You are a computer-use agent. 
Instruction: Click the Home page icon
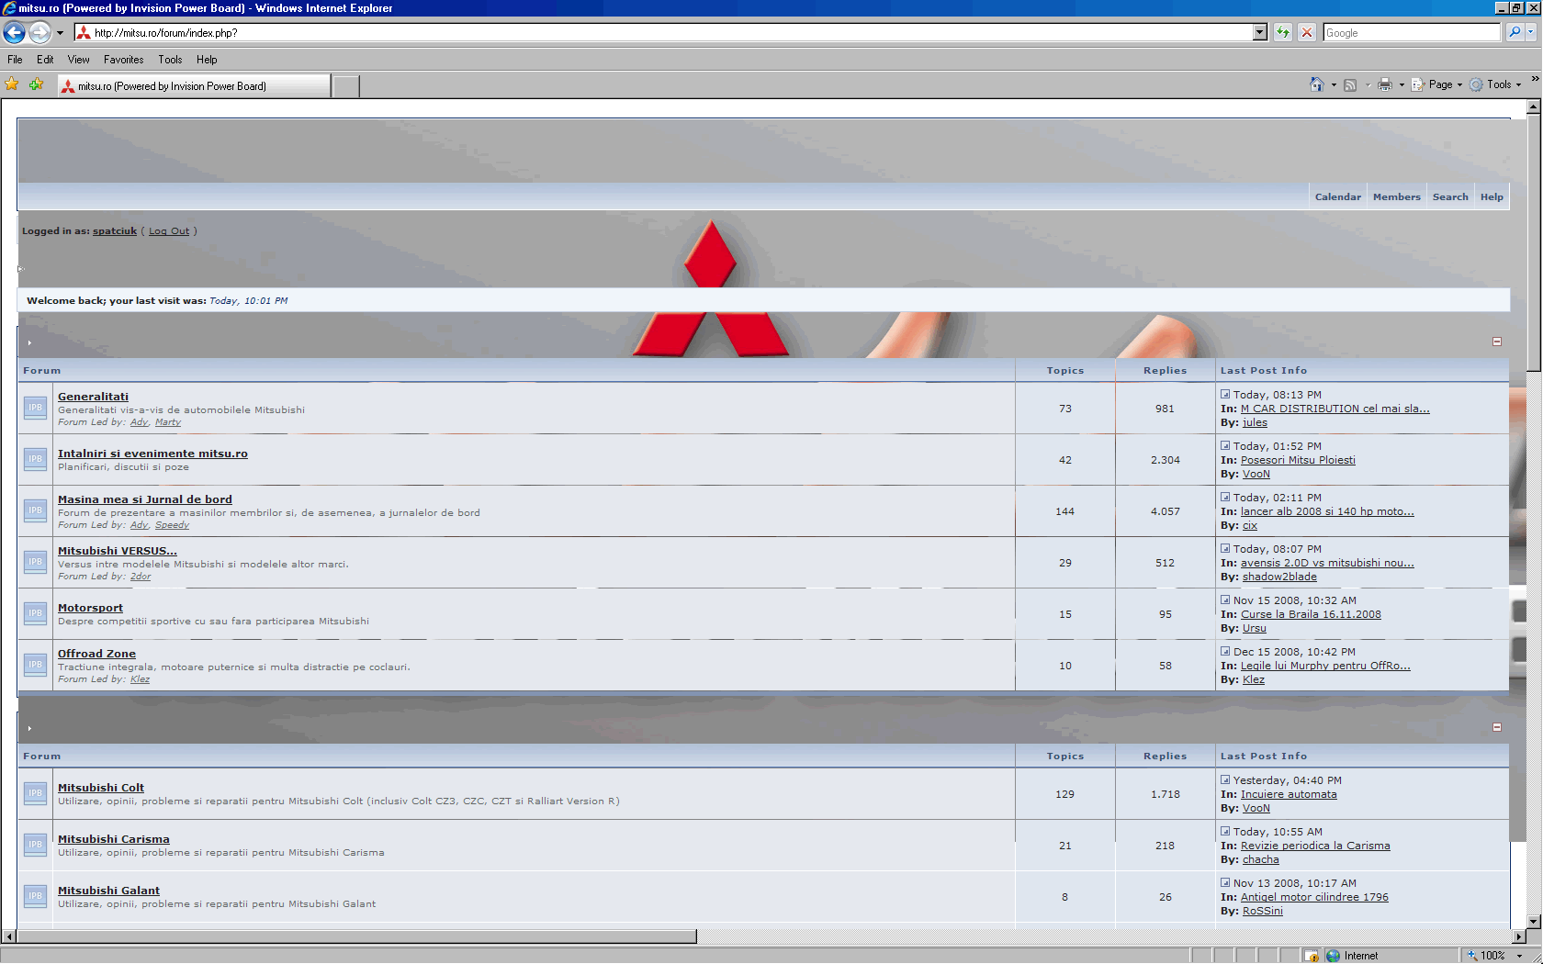[x=1317, y=84]
